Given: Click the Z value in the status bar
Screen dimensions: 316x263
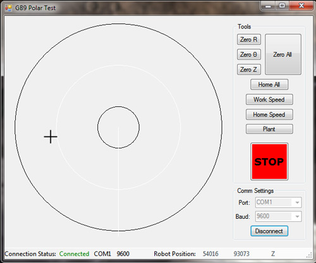Looking at the screenshot, I should click(273, 254).
